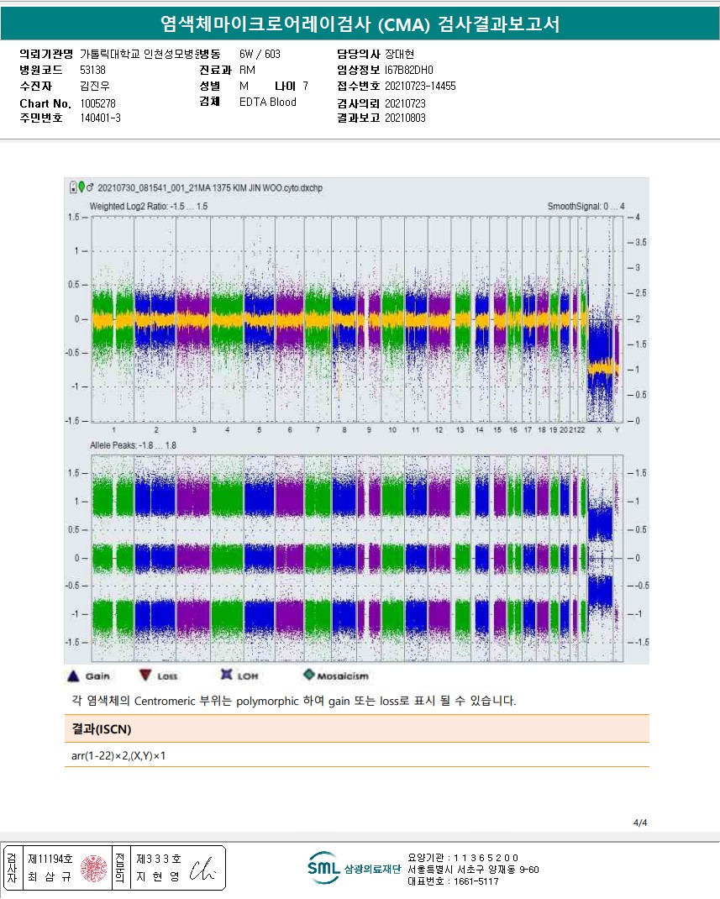Image resolution: width=720 pixels, height=899 pixels.
Task: Click the SML logo at the bottom
Action: click(324, 867)
